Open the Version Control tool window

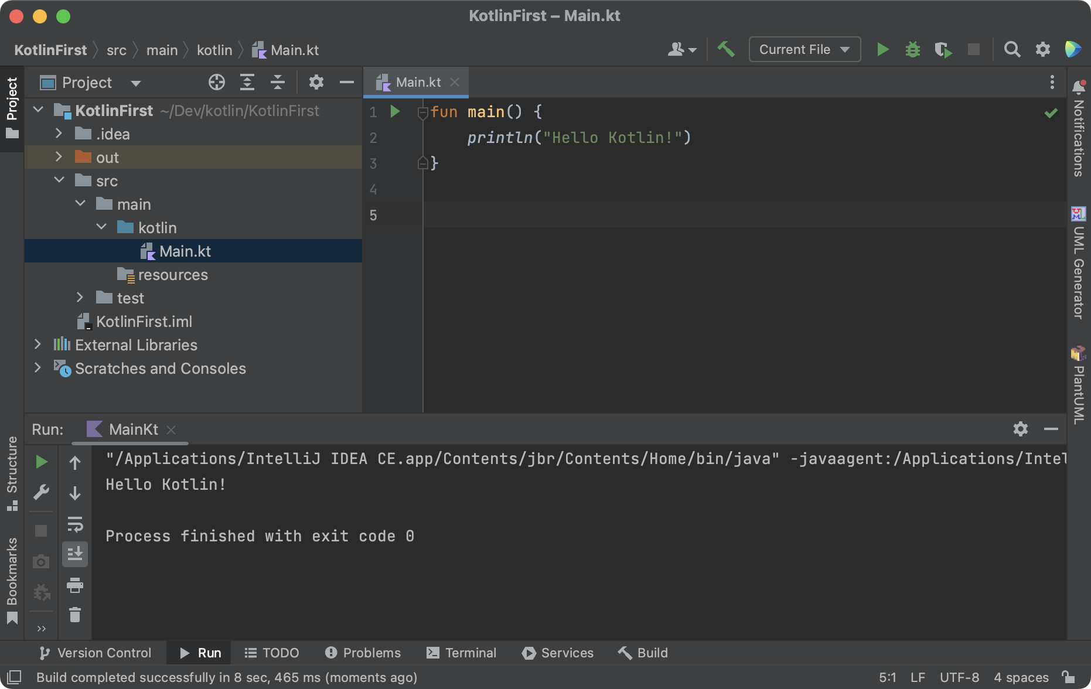coord(94,653)
